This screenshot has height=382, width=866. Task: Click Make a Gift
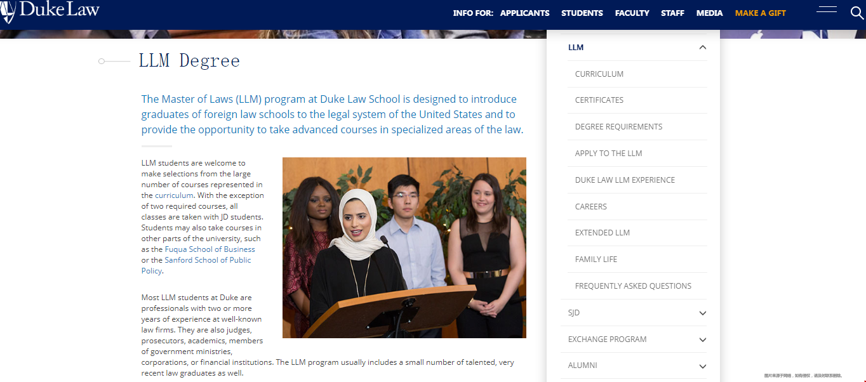(x=761, y=13)
